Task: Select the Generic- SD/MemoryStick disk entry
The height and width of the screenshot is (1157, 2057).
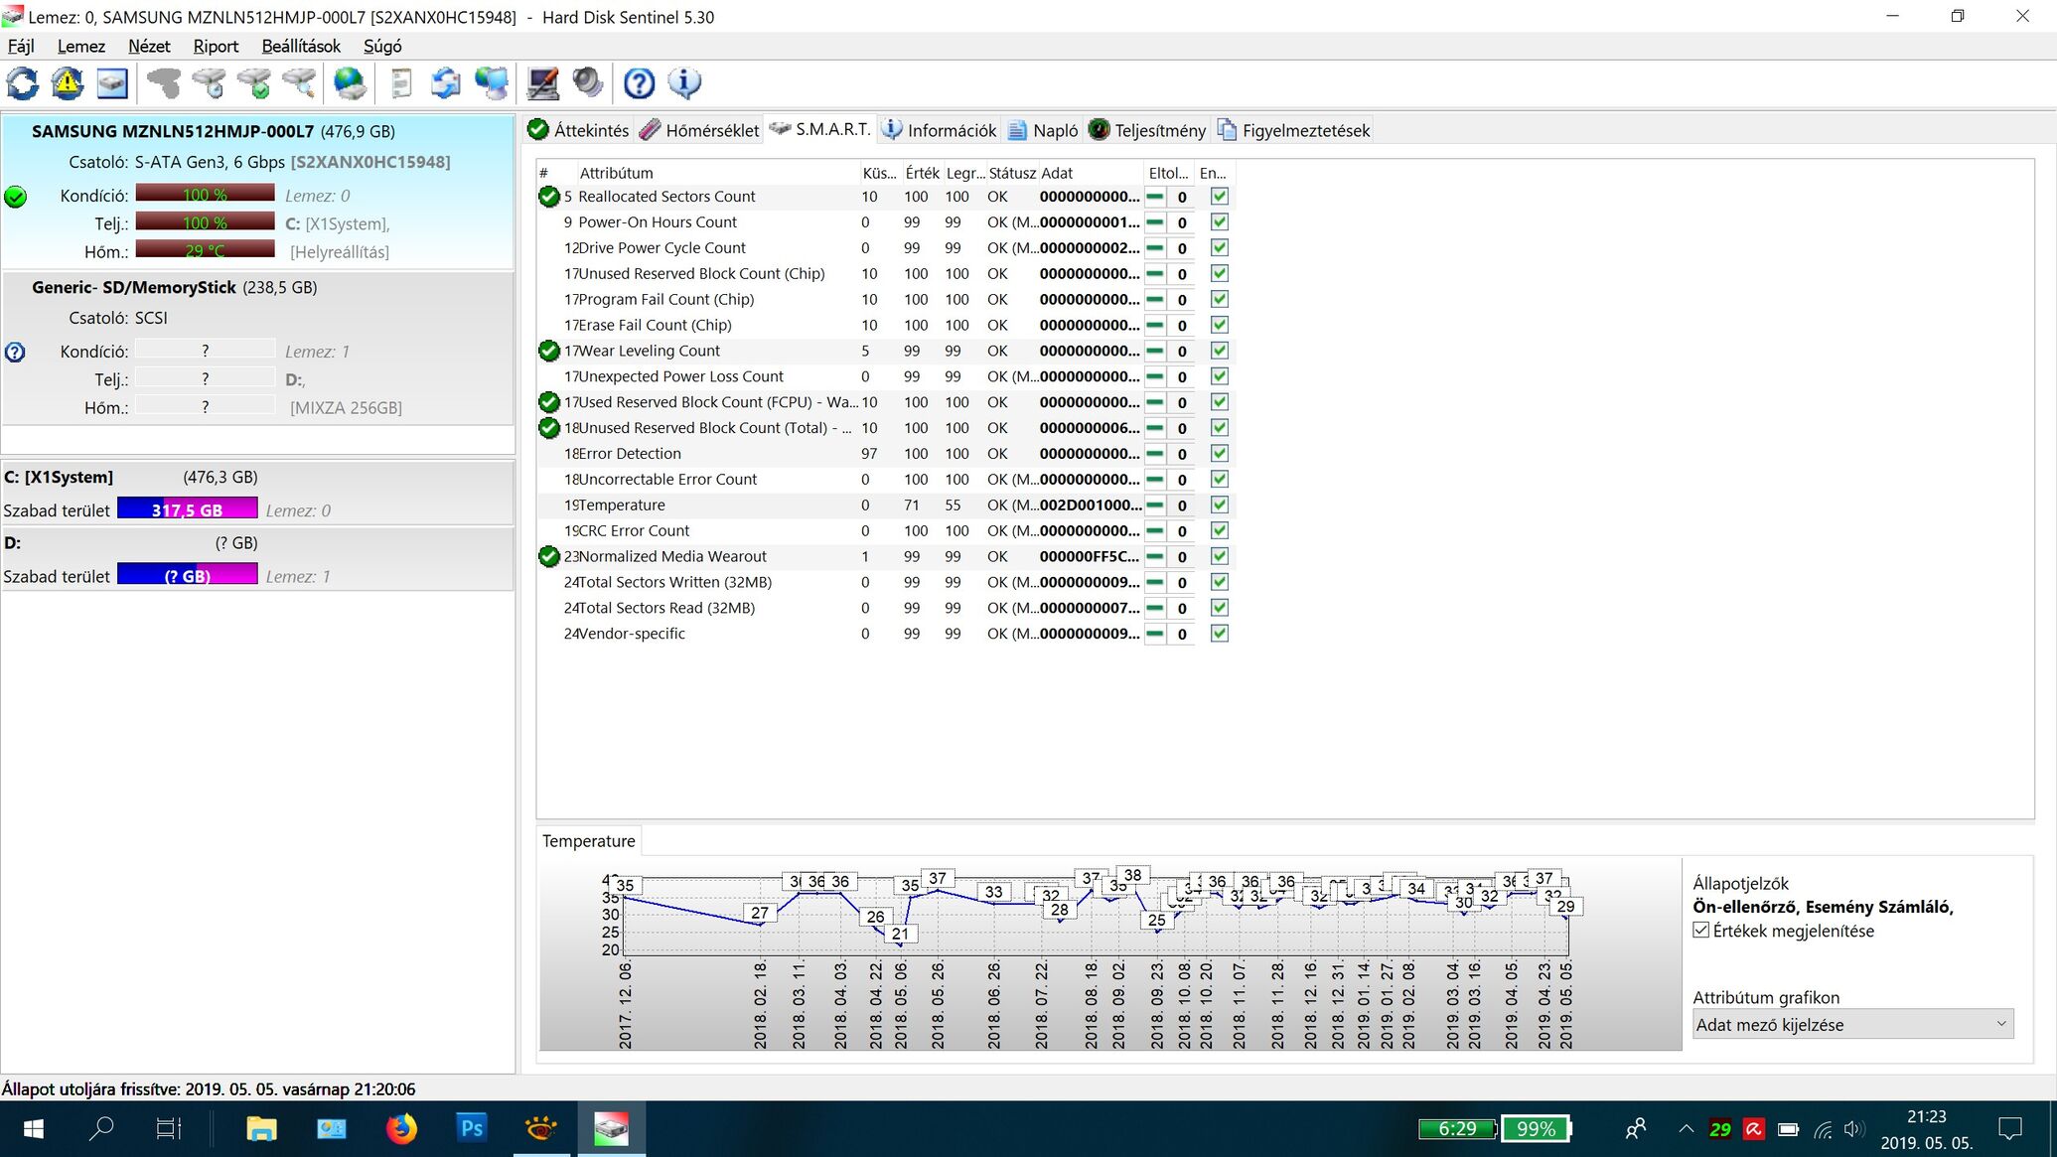Action: 257,349
